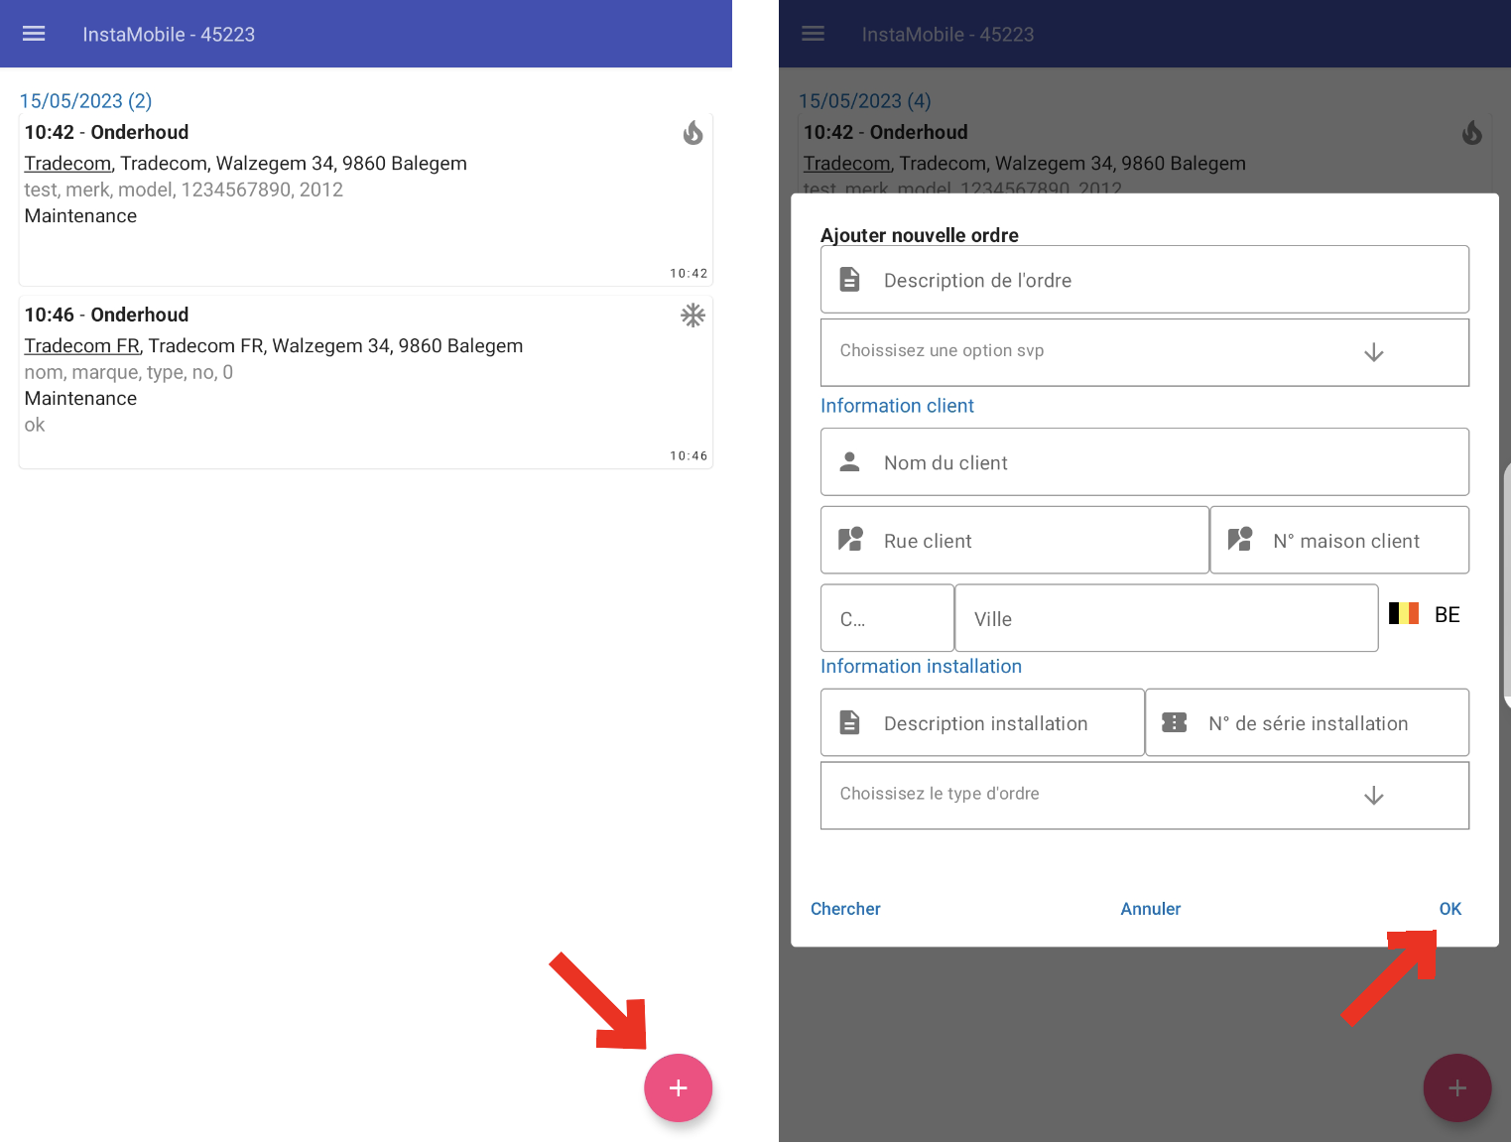Image resolution: width=1512 pixels, height=1145 pixels.
Task: Click the 'InstaMobile - 45223' title in left screen
Action: click(169, 35)
